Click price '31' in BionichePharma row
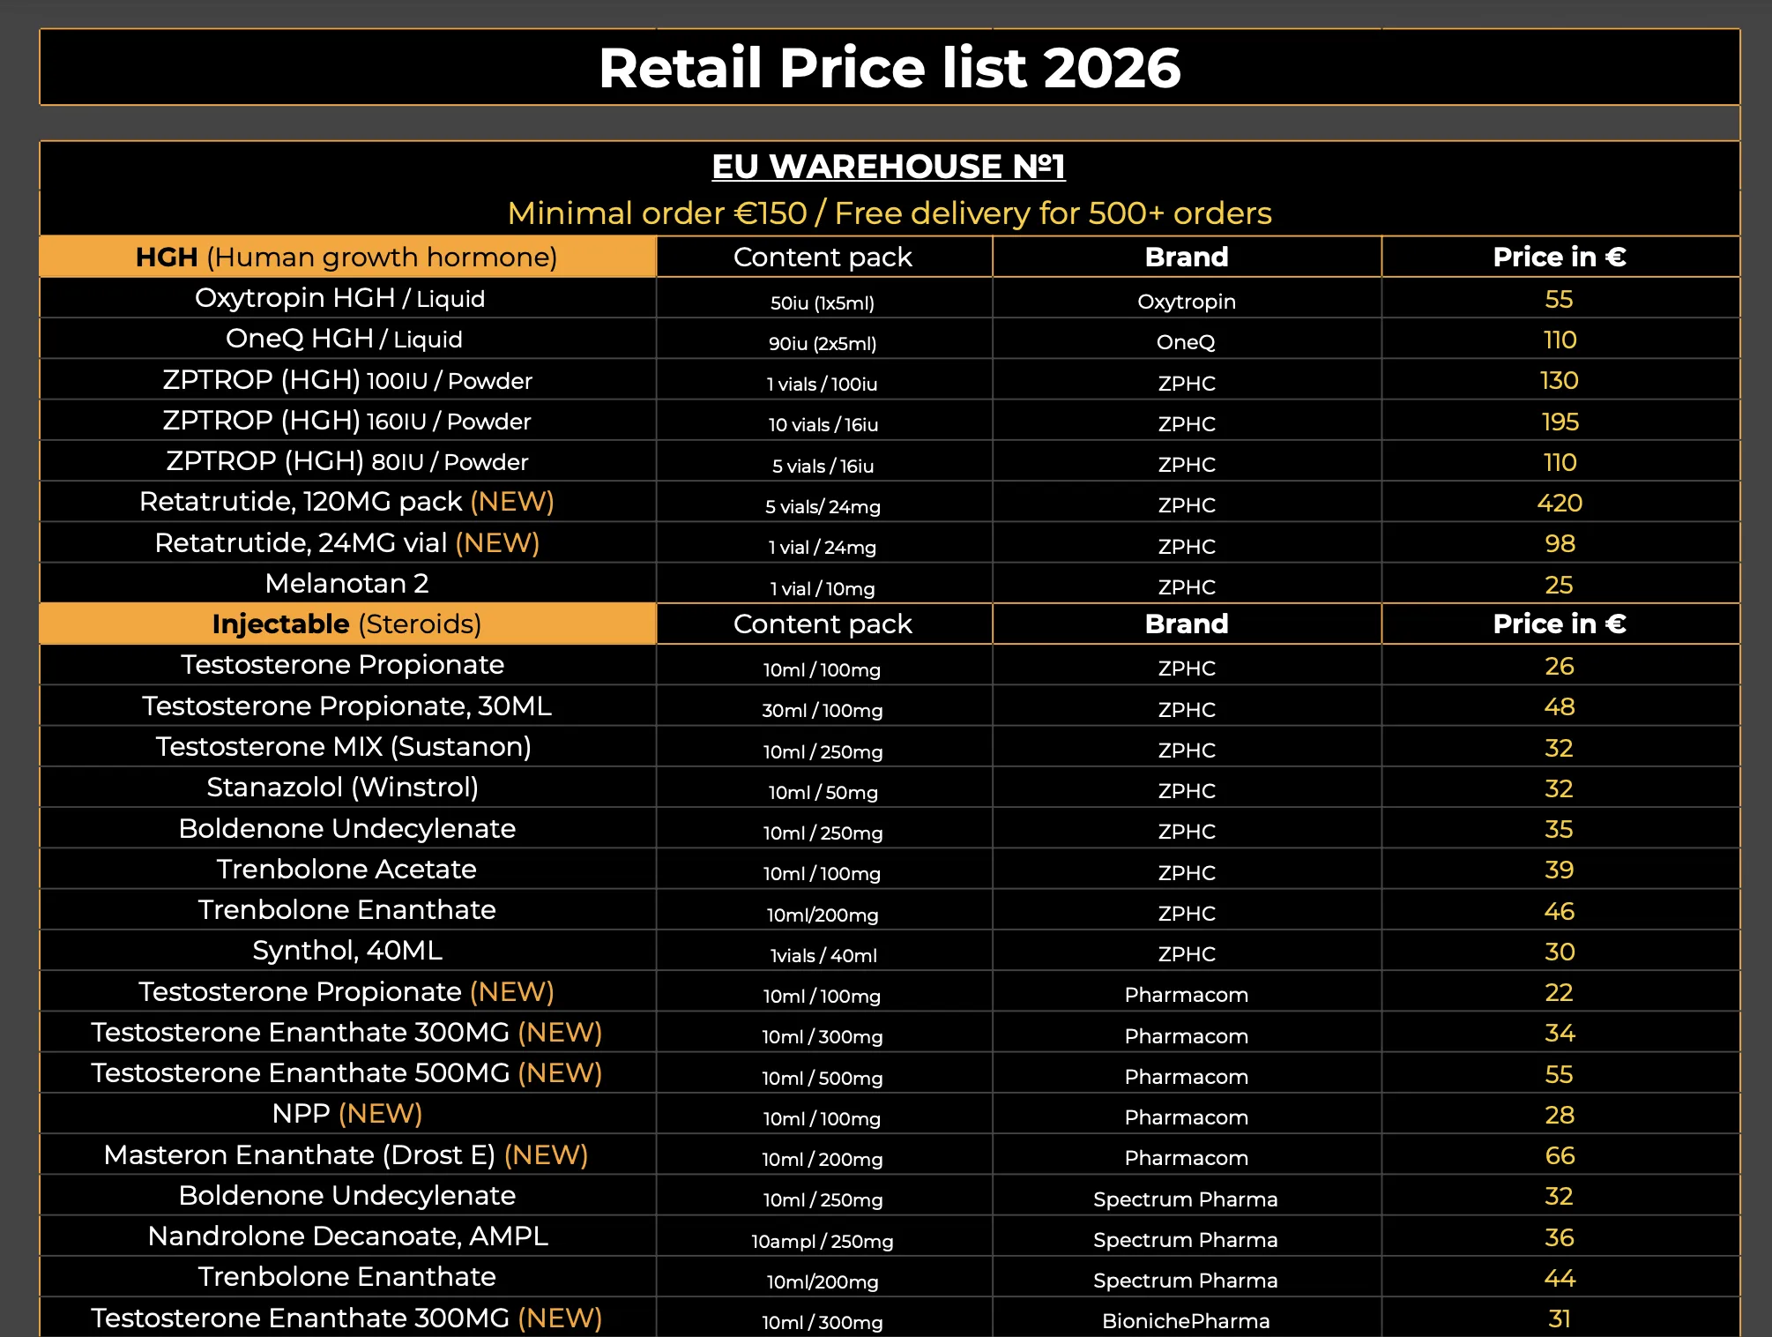Viewport: 1772px width, 1337px height. point(1560,1318)
